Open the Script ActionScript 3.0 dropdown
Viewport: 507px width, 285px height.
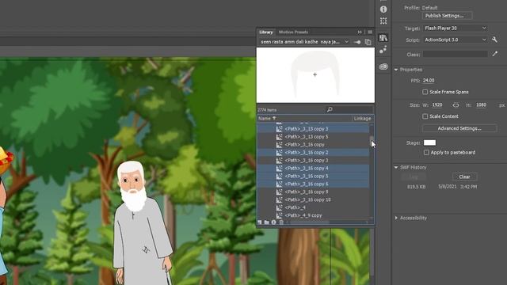(455, 40)
